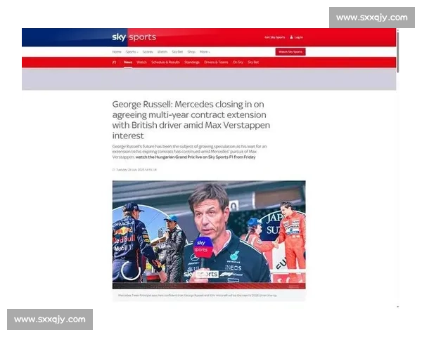The image size is (422, 337).
Task: Click the scrollbar down arrow
Action: tap(398, 307)
